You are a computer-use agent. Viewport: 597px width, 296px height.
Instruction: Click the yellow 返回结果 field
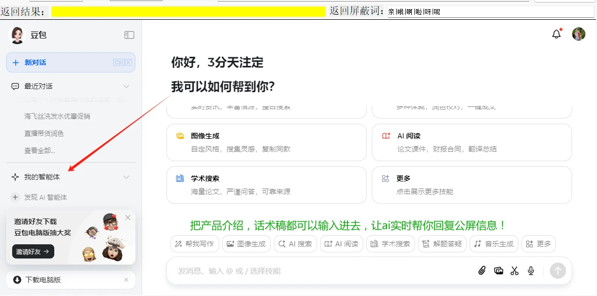click(189, 12)
